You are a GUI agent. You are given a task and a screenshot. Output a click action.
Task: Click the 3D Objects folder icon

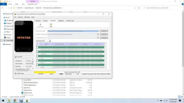pos(5,20)
